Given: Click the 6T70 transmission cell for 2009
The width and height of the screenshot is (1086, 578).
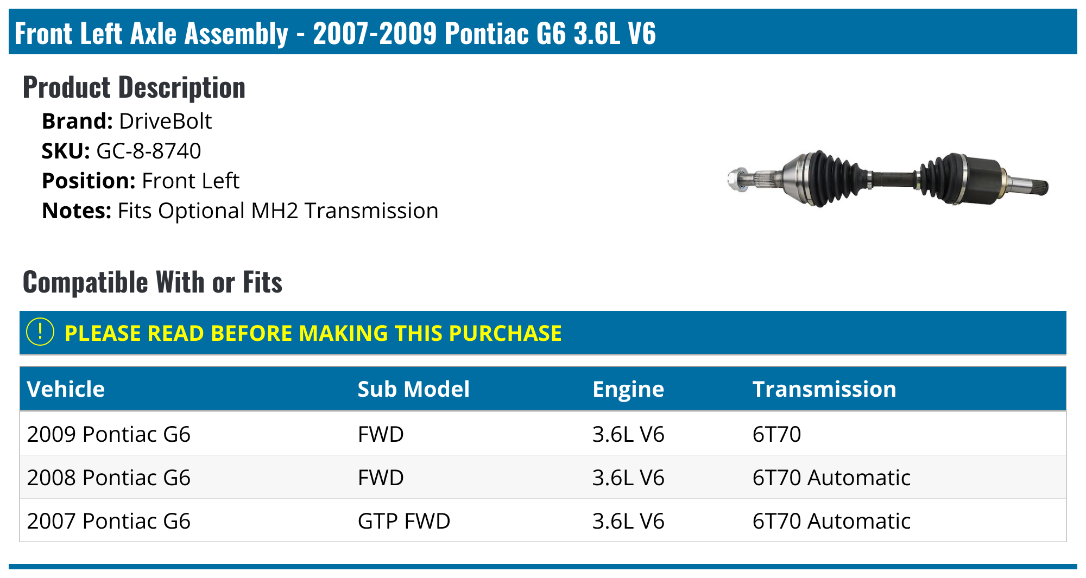Looking at the screenshot, I should point(776,434).
